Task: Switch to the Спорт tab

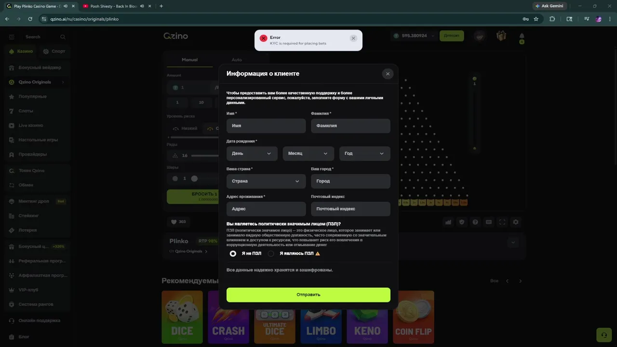Action: pyautogui.click(x=54, y=51)
